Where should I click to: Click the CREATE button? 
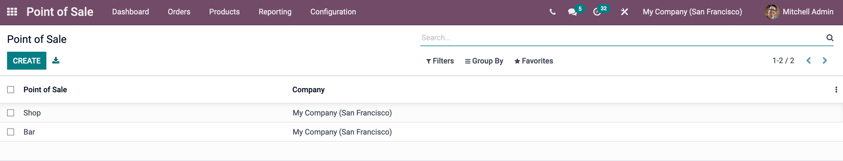(27, 61)
